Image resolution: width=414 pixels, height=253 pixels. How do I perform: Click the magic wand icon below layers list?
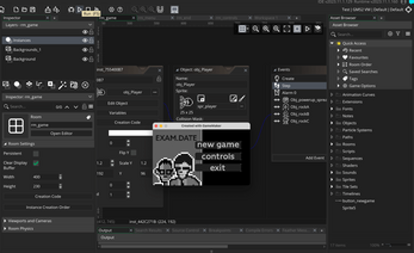coord(62,85)
